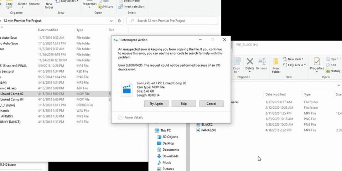342x171 pixels.
Task: Open Desktop in the navigation pane
Action: coord(168,143)
